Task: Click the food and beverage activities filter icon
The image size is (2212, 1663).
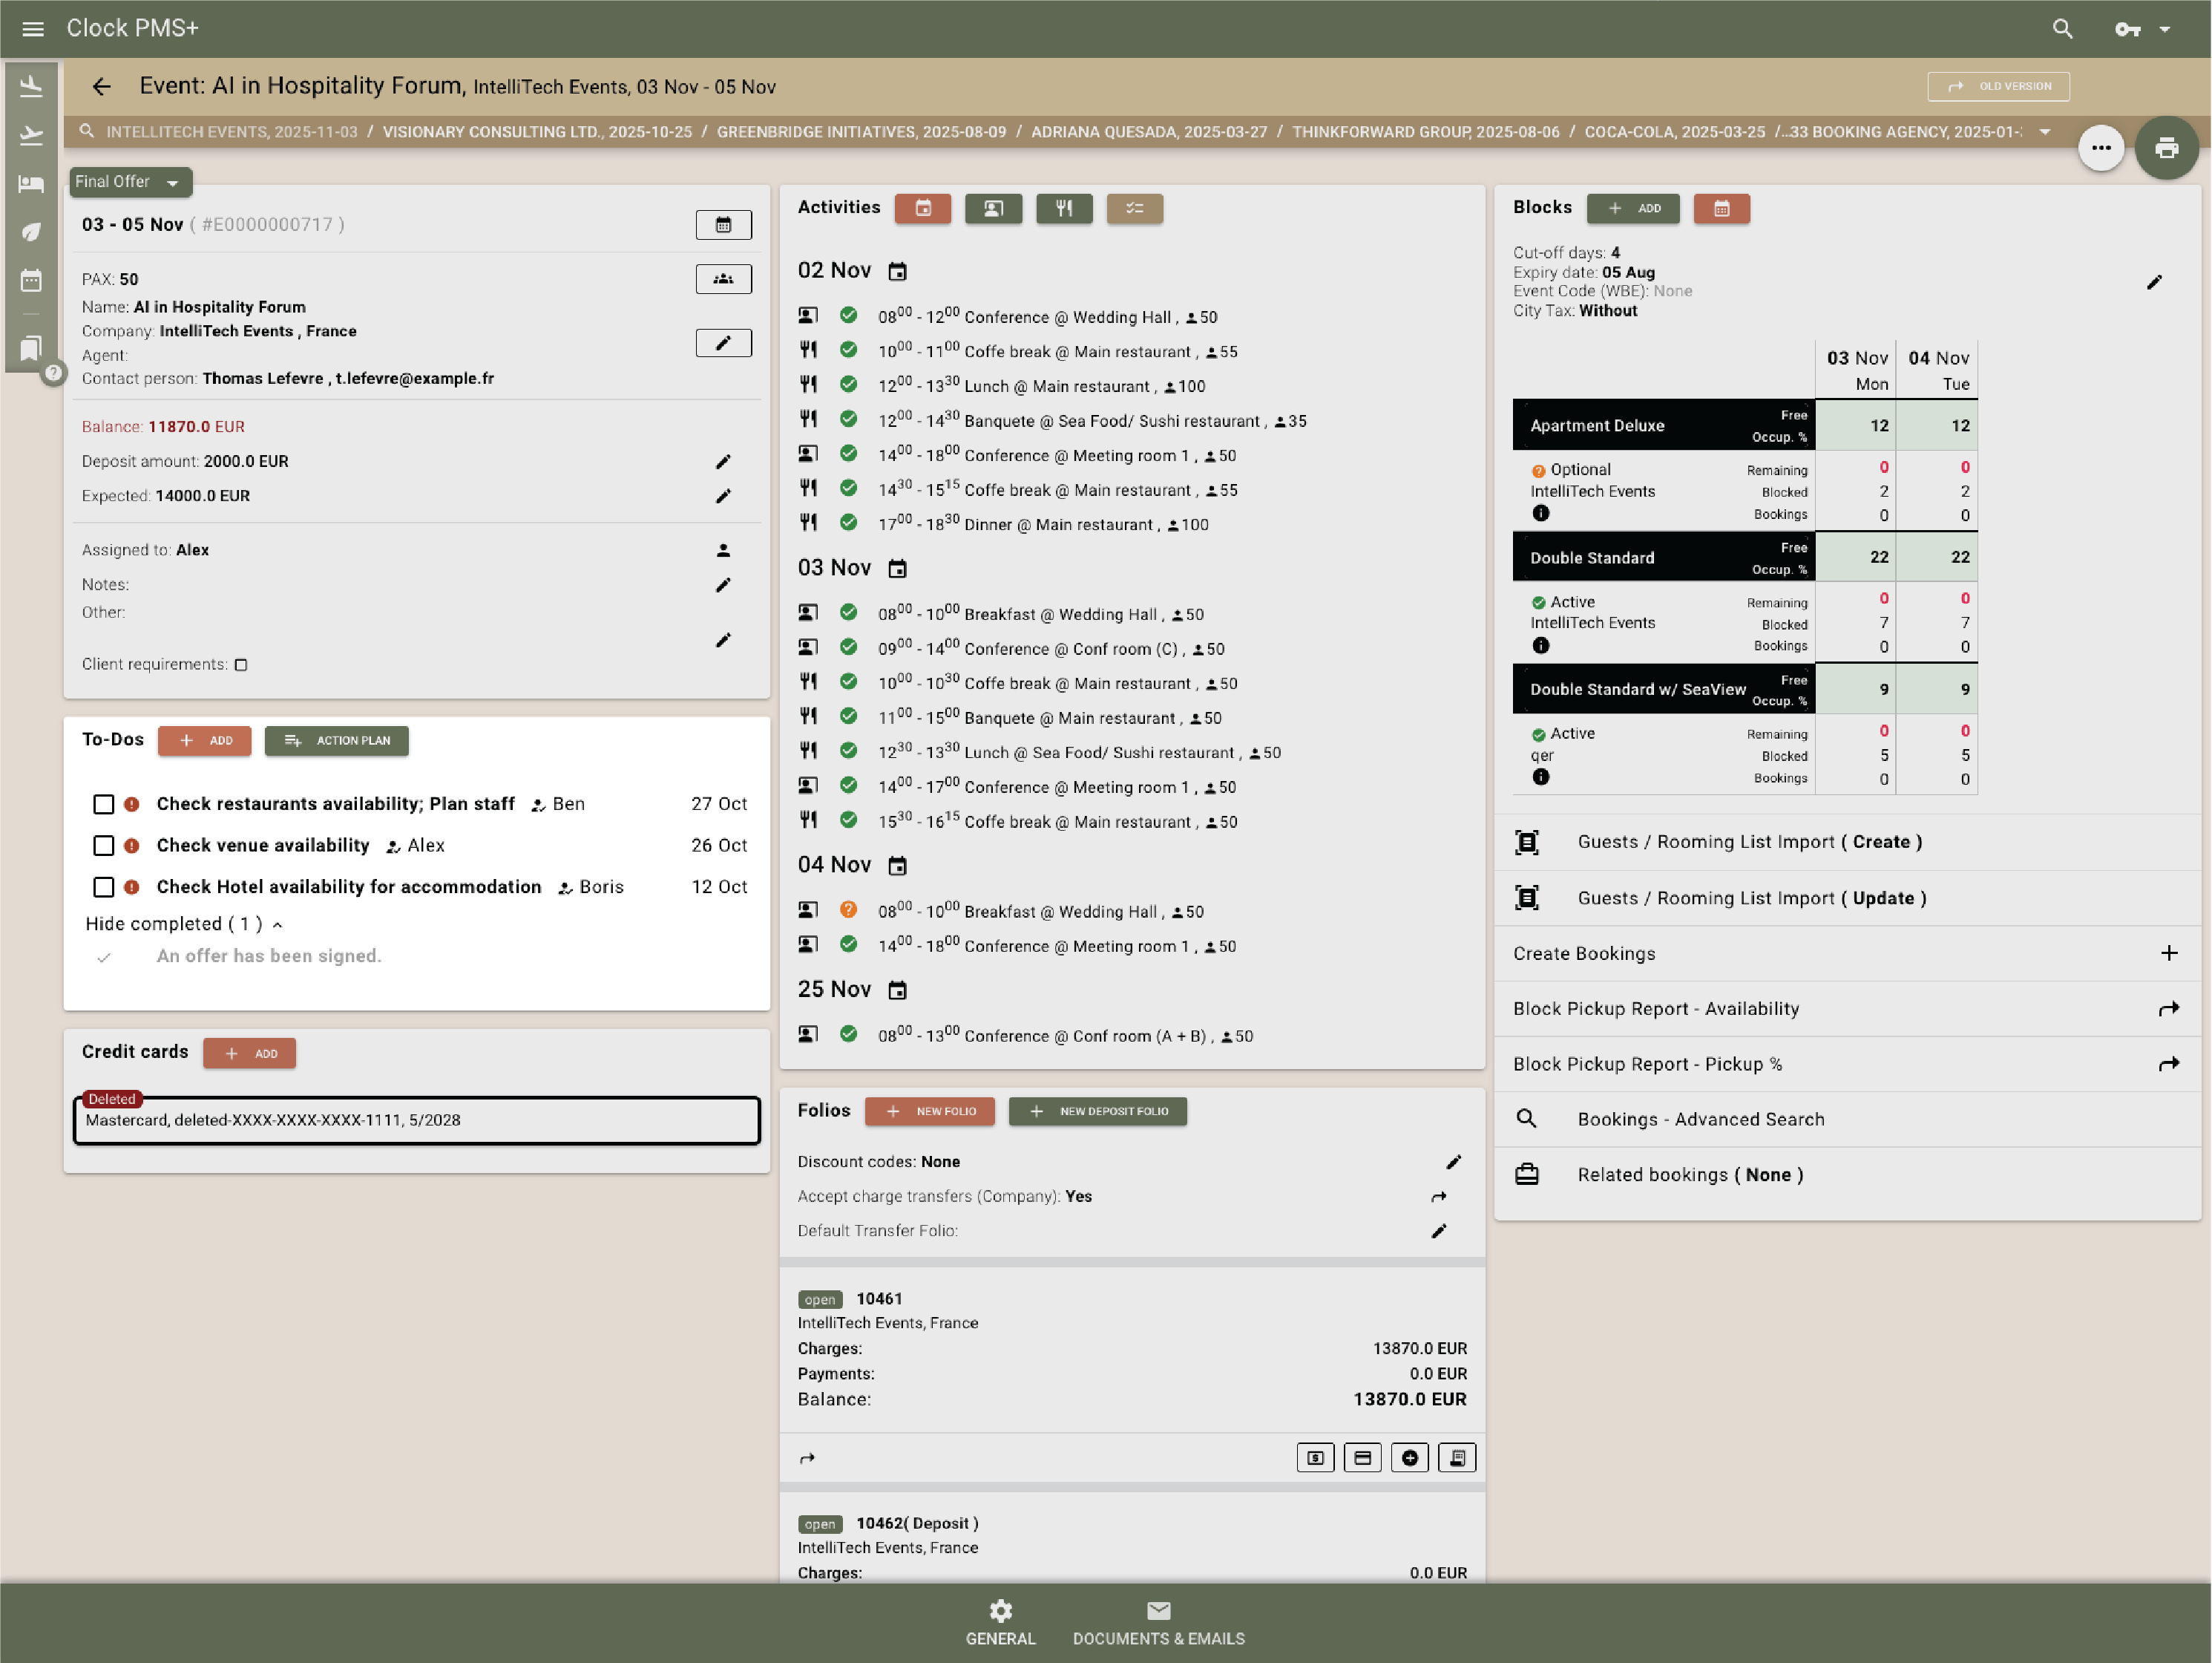Action: pyautogui.click(x=1064, y=208)
